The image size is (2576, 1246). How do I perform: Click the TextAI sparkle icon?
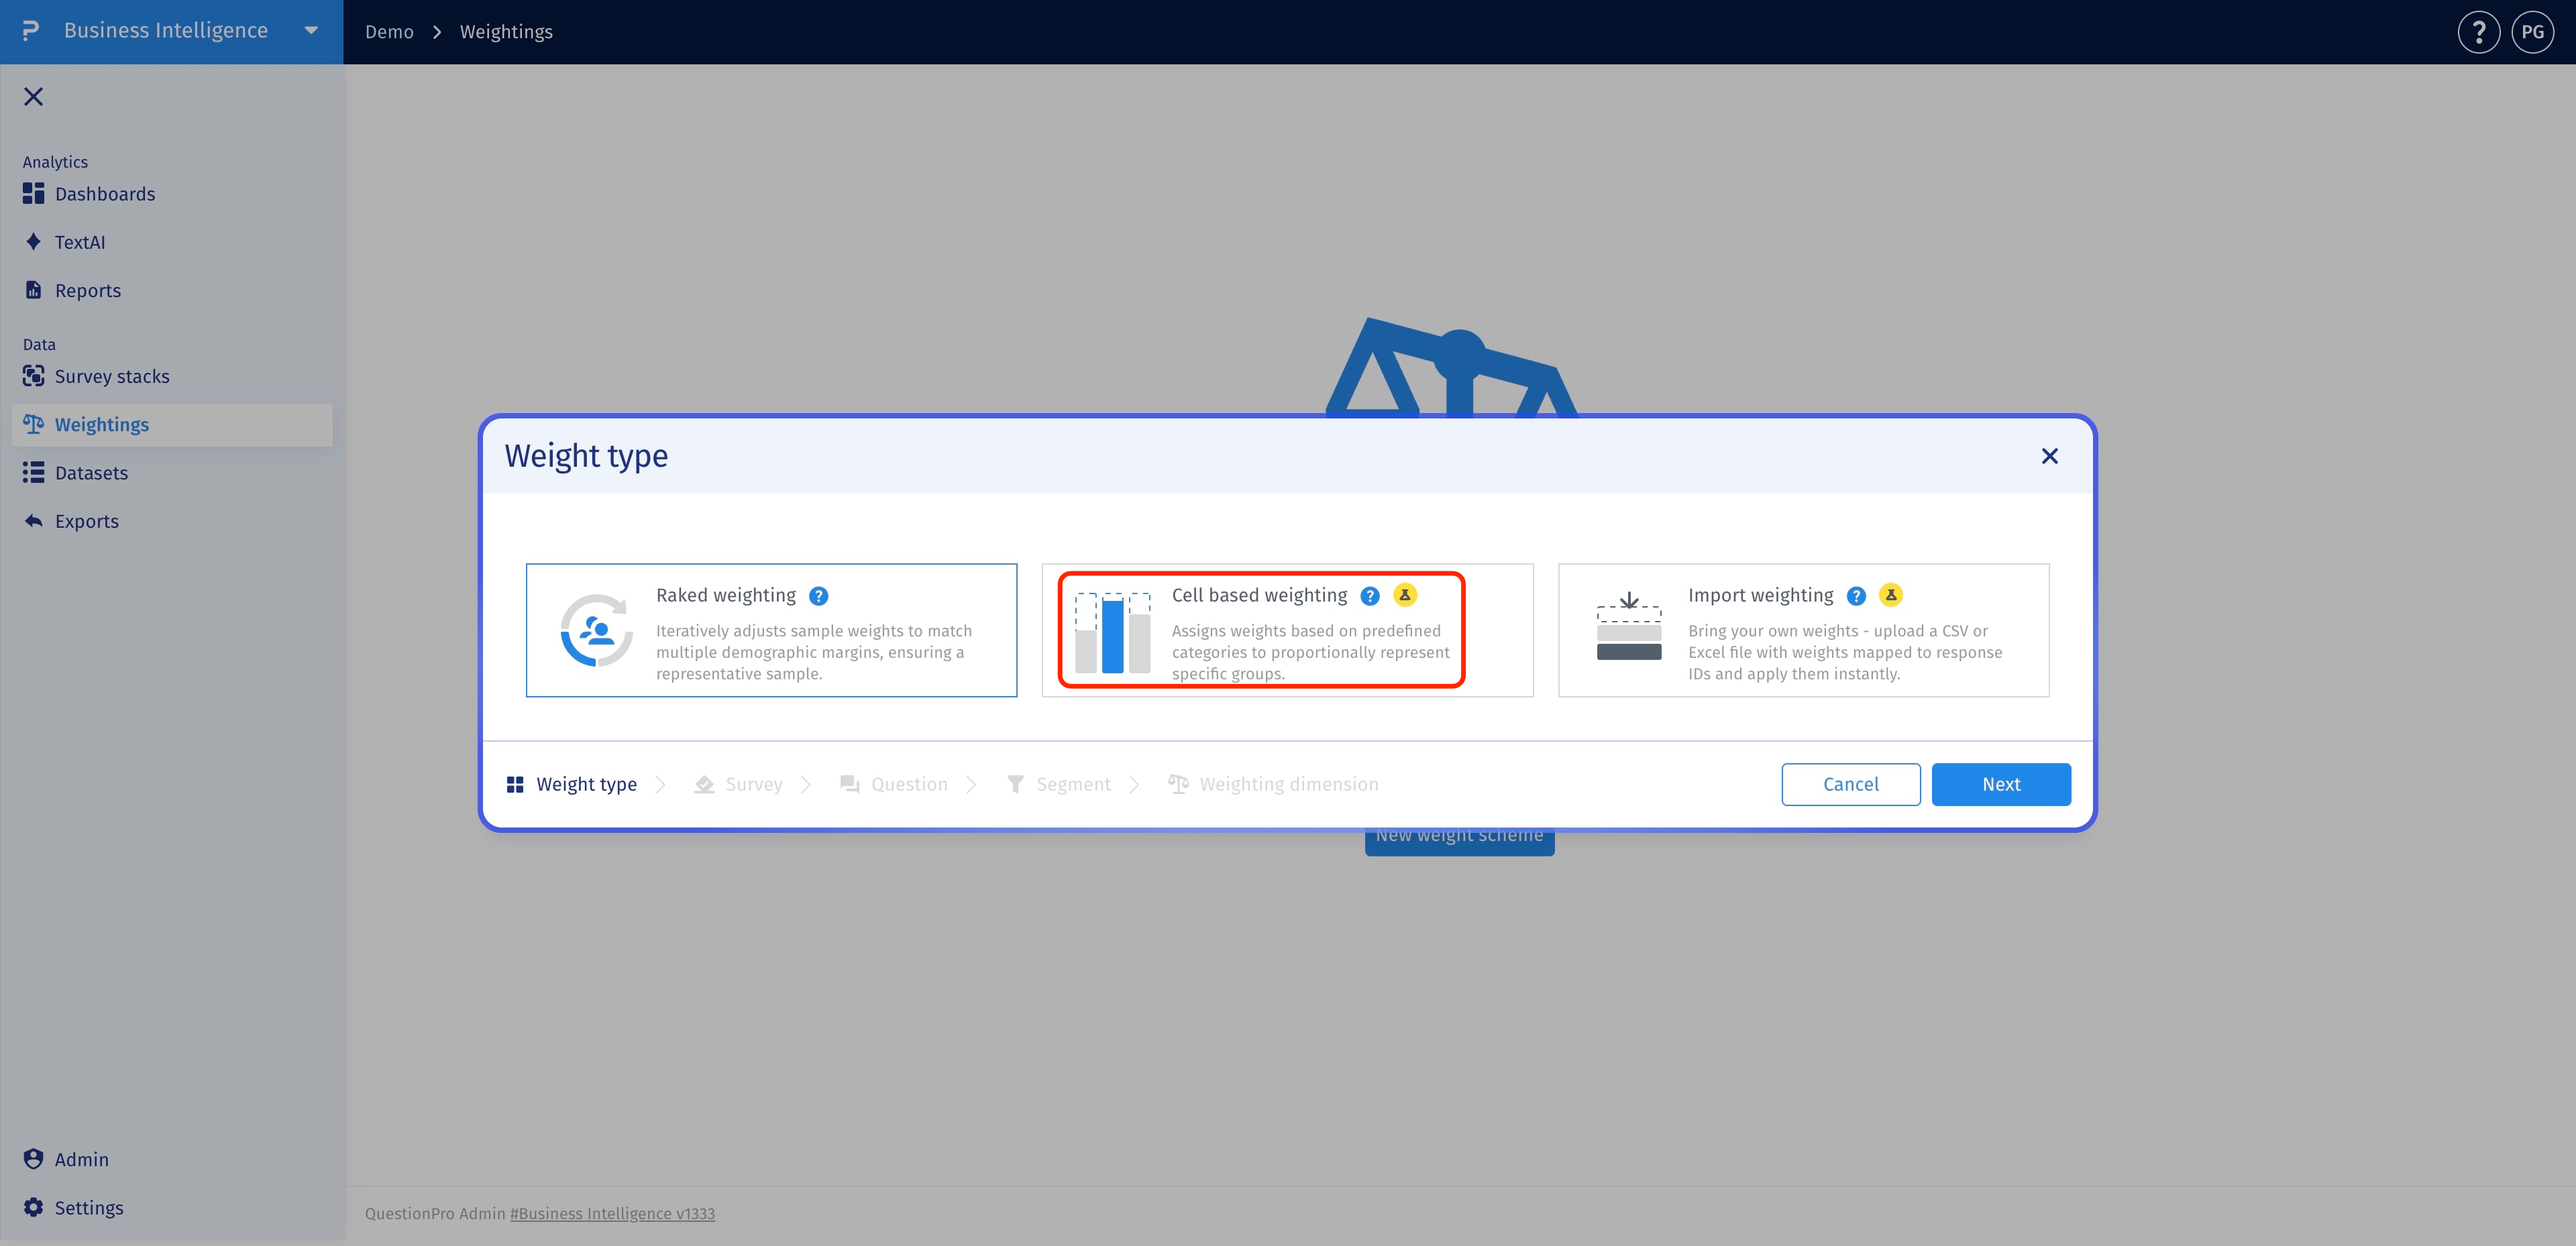(33, 242)
